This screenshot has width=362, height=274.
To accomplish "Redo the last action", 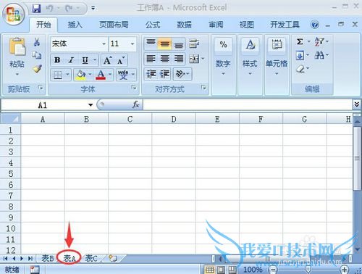I will (x=69, y=9).
